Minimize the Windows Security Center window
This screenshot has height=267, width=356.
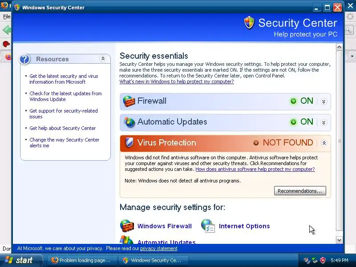pos(316,8)
